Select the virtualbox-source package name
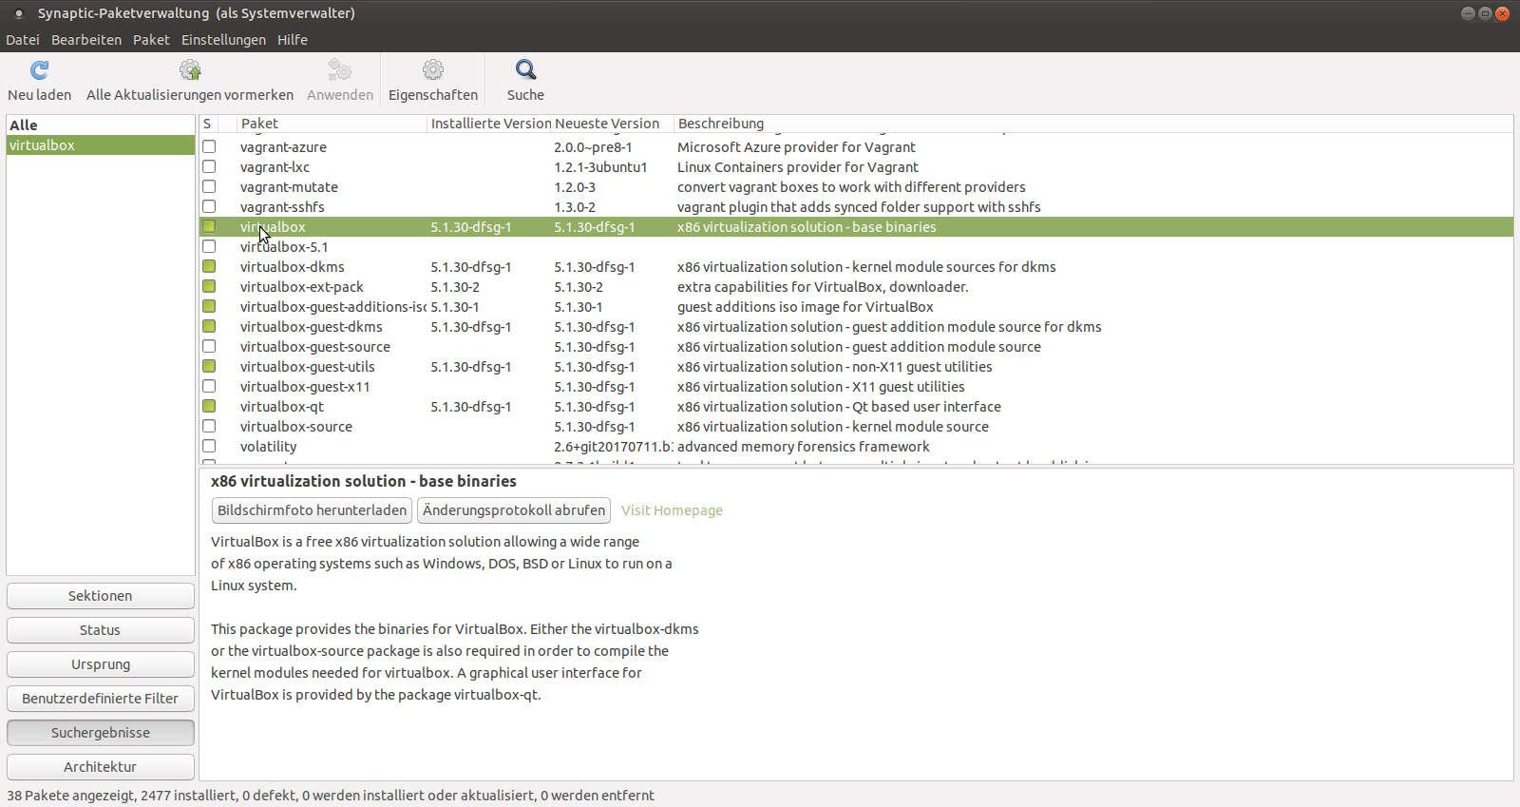 (296, 427)
